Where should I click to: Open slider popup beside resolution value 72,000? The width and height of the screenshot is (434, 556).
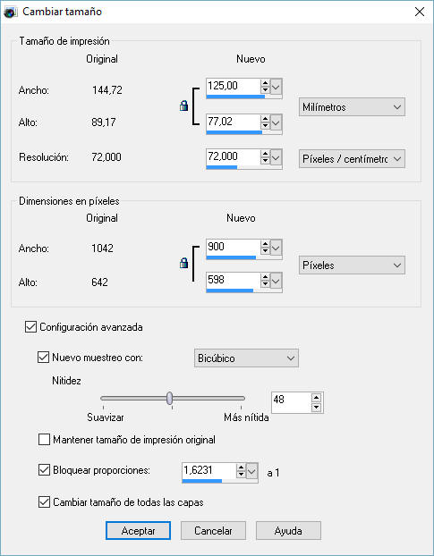(x=277, y=157)
